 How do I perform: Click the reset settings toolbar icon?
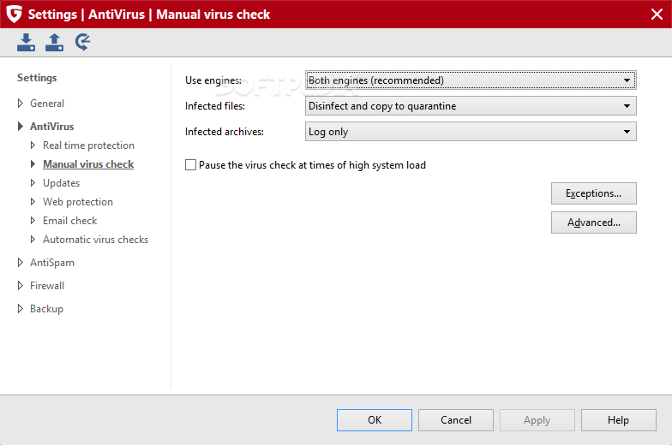82,43
